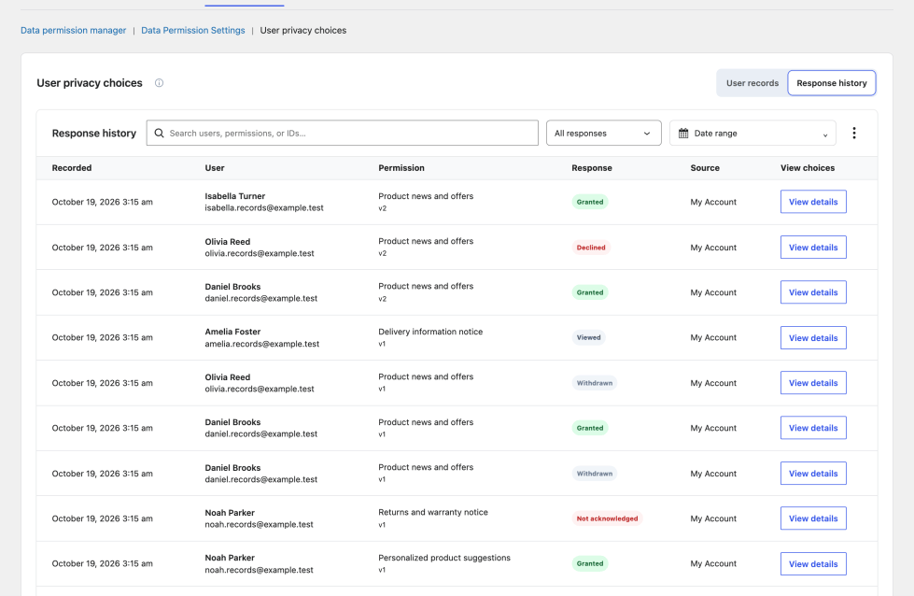Expand the Date range picker
The height and width of the screenshot is (596, 914).
point(752,133)
